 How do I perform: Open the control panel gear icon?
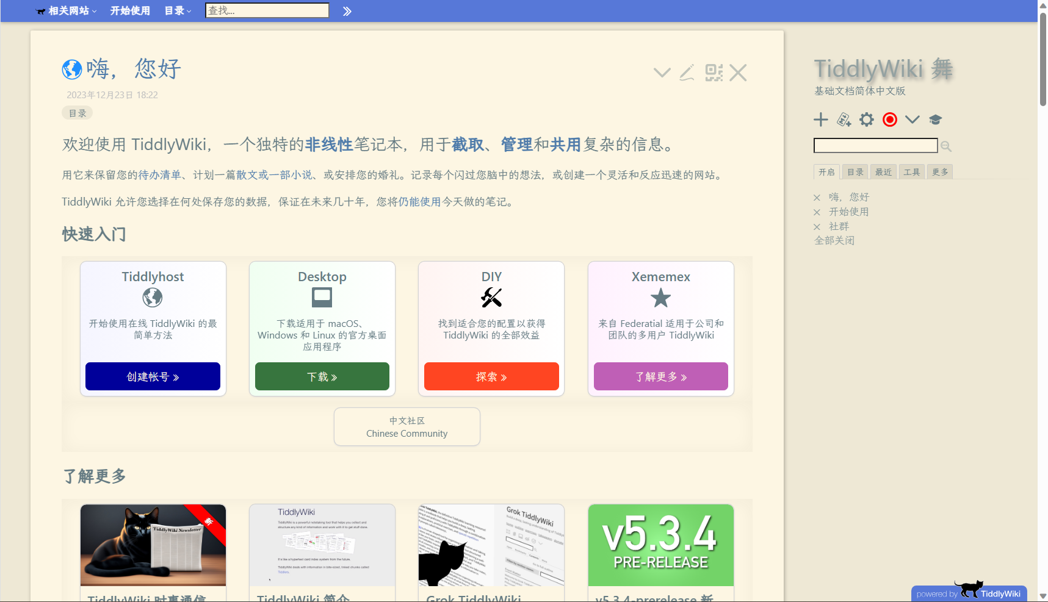click(867, 120)
